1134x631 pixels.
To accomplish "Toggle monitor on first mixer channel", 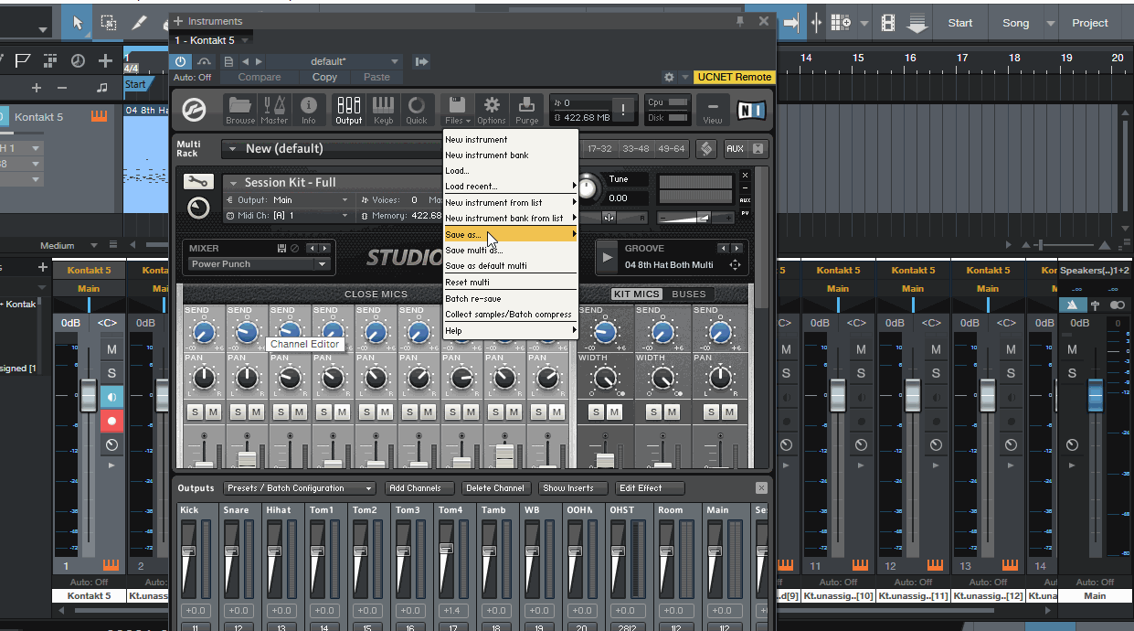I will (x=111, y=397).
